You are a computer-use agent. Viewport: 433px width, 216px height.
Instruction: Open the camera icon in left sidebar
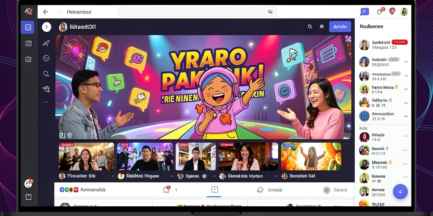click(x=28, y=43)
